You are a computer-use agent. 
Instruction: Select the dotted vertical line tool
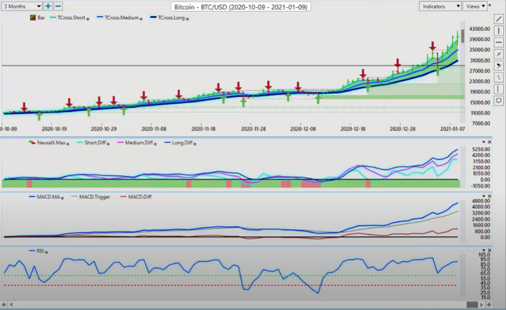coord(499,89)
